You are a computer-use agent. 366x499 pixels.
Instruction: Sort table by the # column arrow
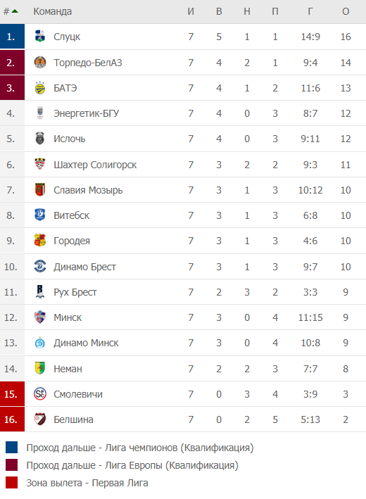[x=15, y=11]
